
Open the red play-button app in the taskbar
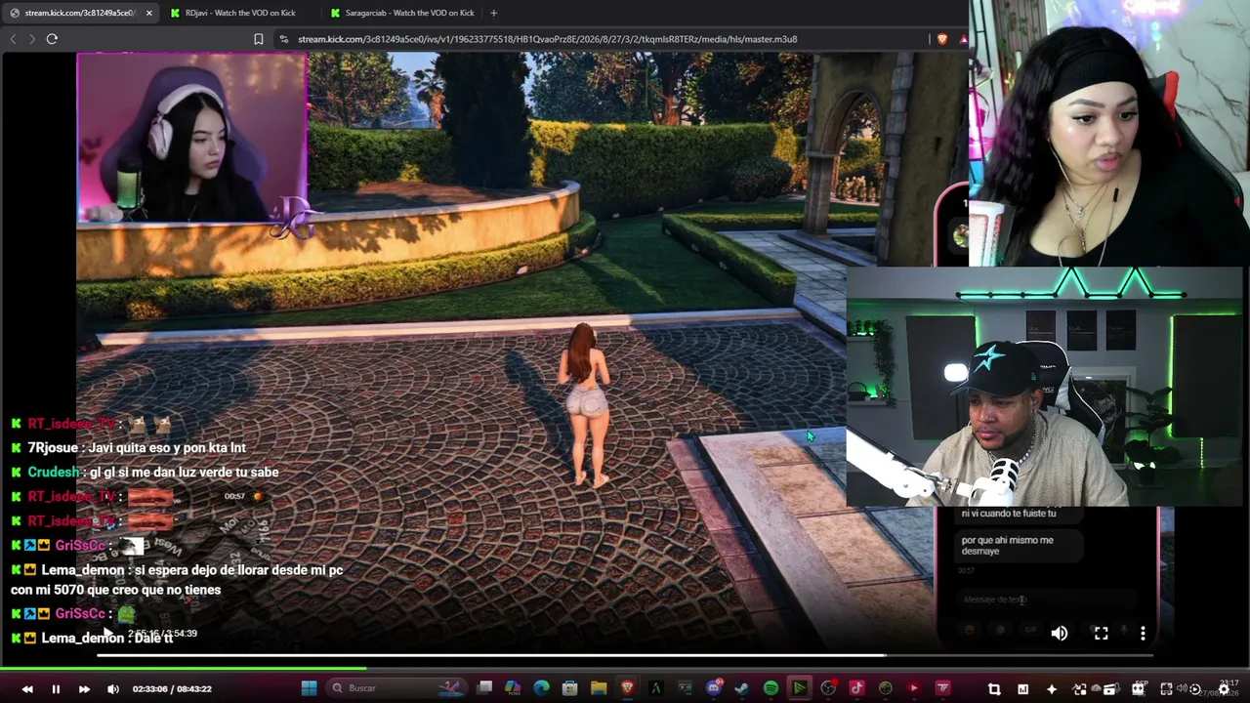click(914, 688)
